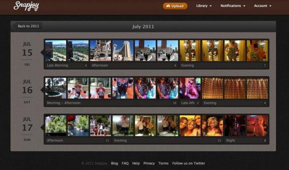Open last Jul 15 Evening phone selfie photo
This screenshot has width=289, height=170.
pyautogui.click(x=257, y=51)
